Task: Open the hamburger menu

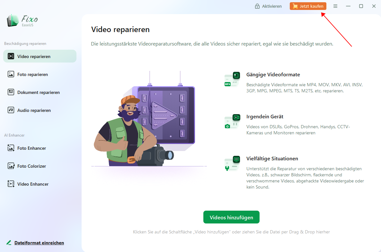Action: pyautogui.click(x=335, y=6)
